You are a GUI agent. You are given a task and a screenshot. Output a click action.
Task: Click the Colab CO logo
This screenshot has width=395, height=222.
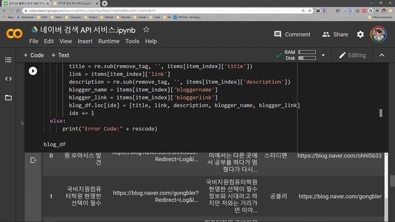click(14, 33)
